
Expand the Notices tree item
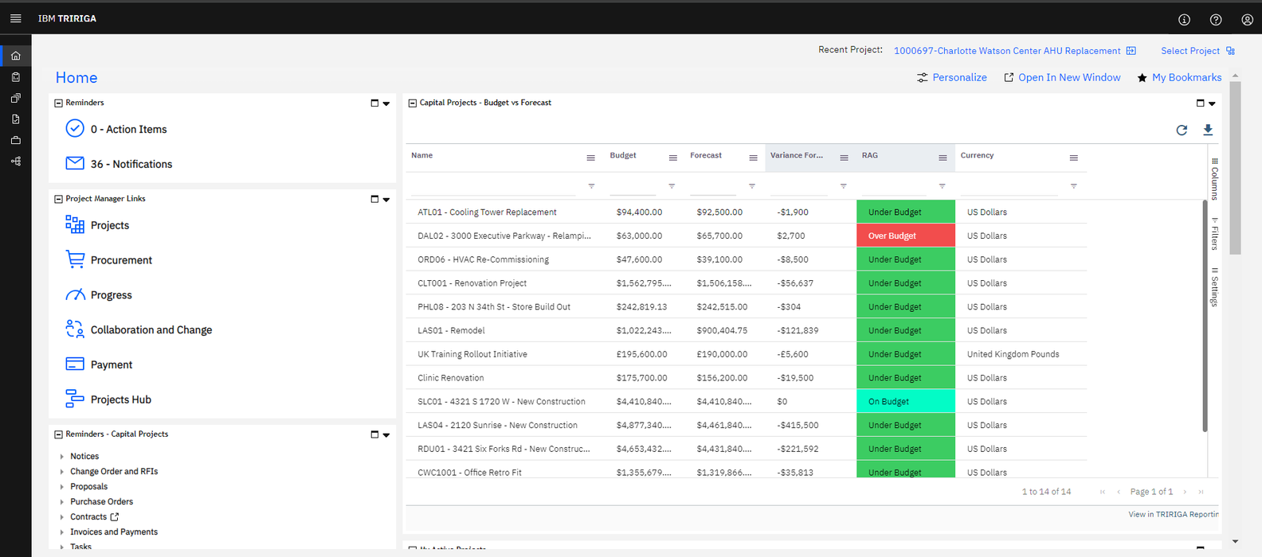tap(62, 457)
